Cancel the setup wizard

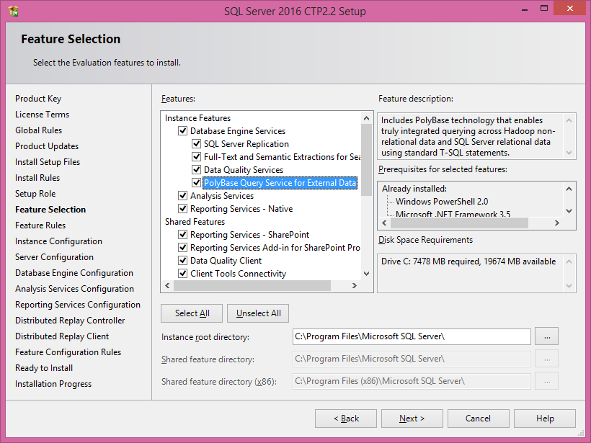(x=479, y=419)
